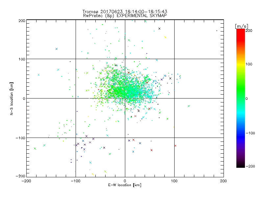Select the "N-S location [km]" axis label
Image resolution: width=263 pixels, height=197 pixels.
point(12,98)
